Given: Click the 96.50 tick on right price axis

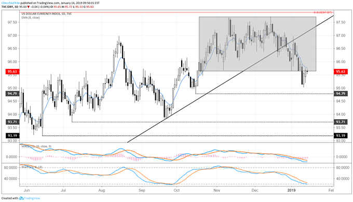Looking at the screenshot, I should click(341, 49).
